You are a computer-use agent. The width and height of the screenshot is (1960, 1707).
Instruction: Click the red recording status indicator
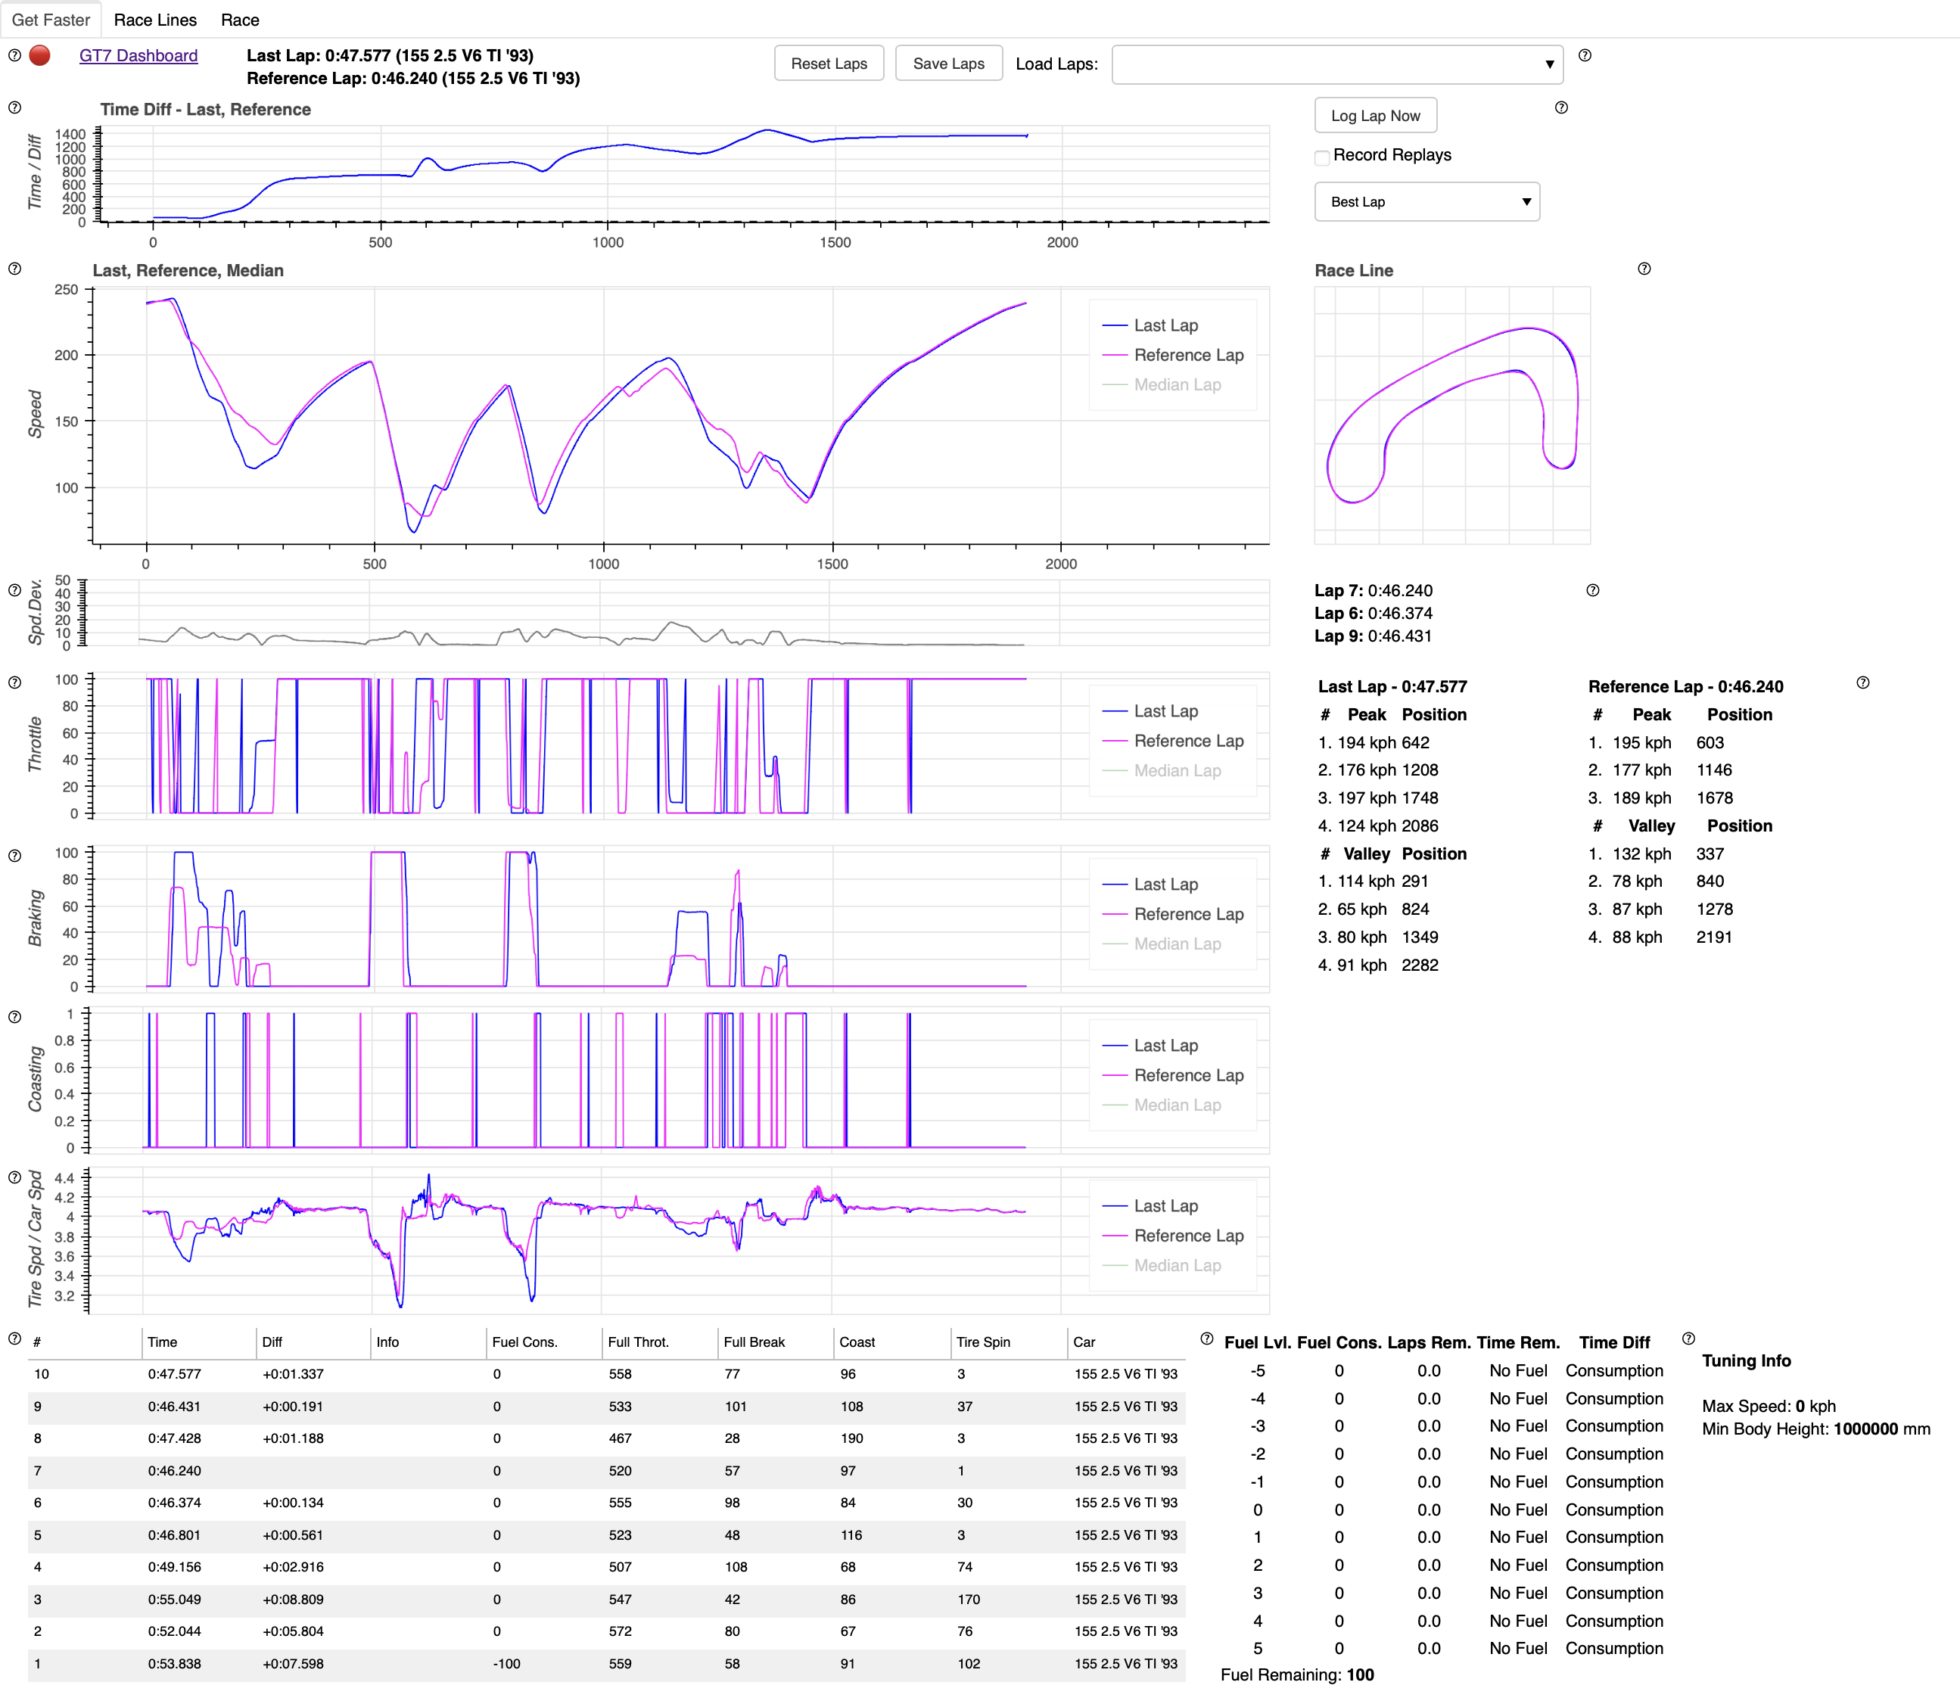40,55
